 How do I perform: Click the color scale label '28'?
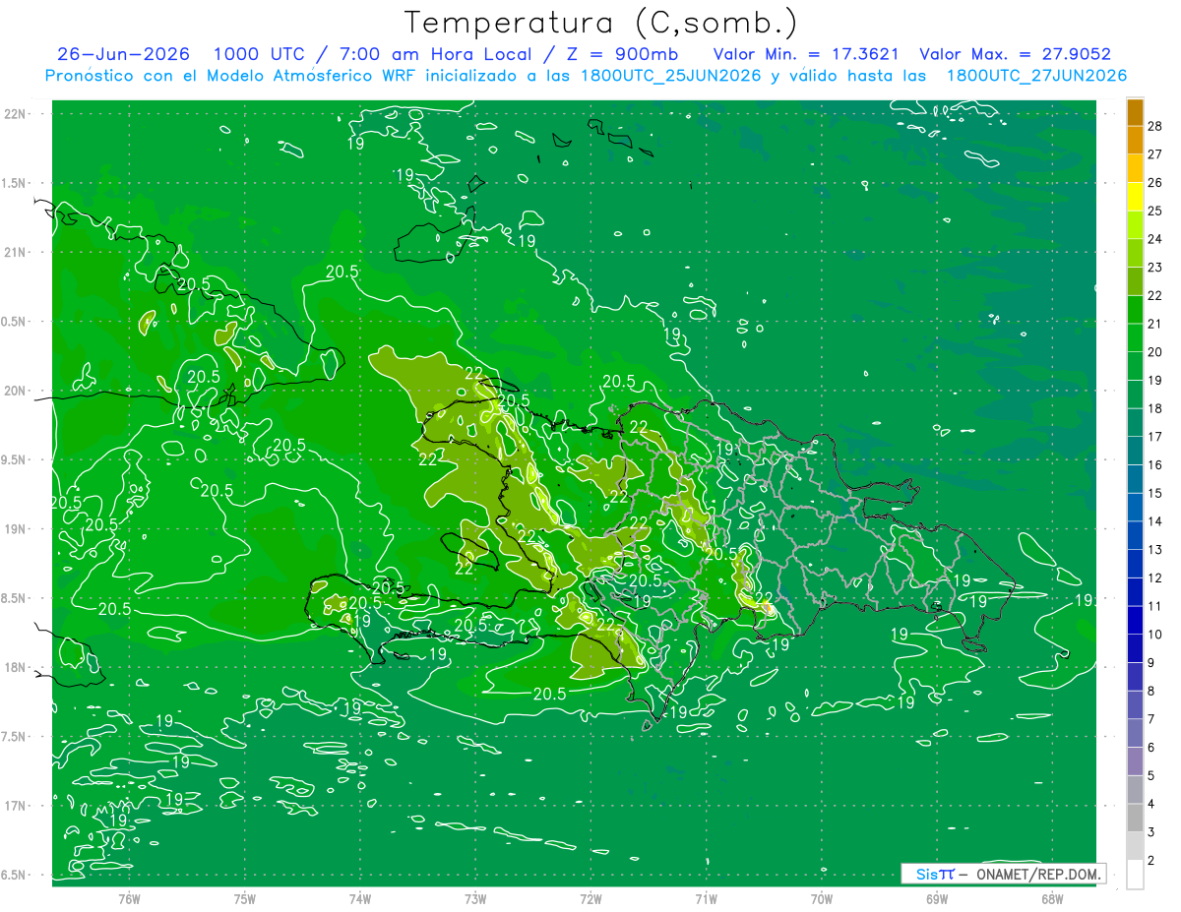tap(1155, 126)
